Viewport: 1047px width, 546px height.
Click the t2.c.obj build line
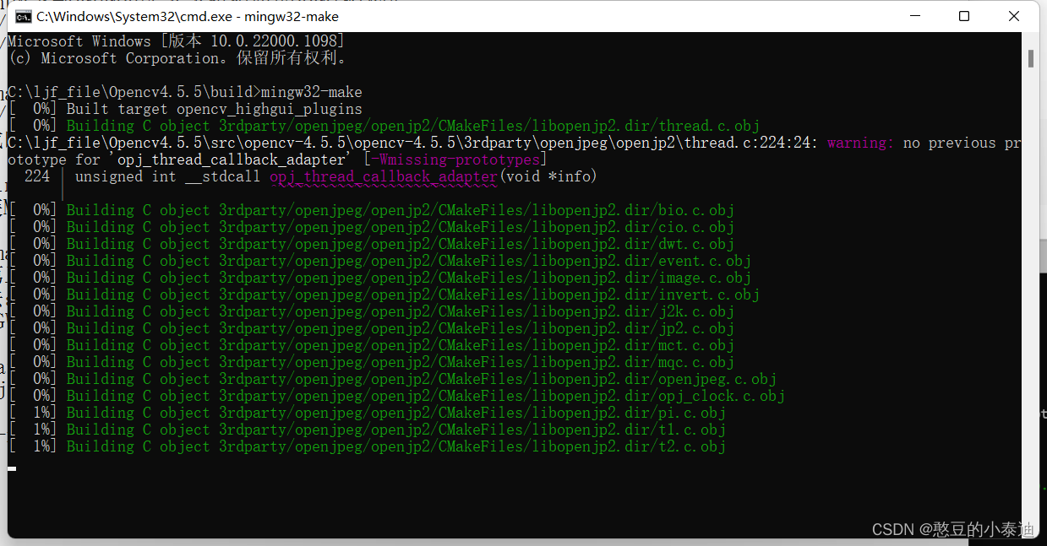point(367,446)
